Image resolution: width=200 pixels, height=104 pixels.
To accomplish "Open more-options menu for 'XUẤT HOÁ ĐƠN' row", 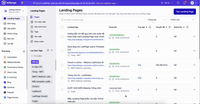I will coord(194,89).
